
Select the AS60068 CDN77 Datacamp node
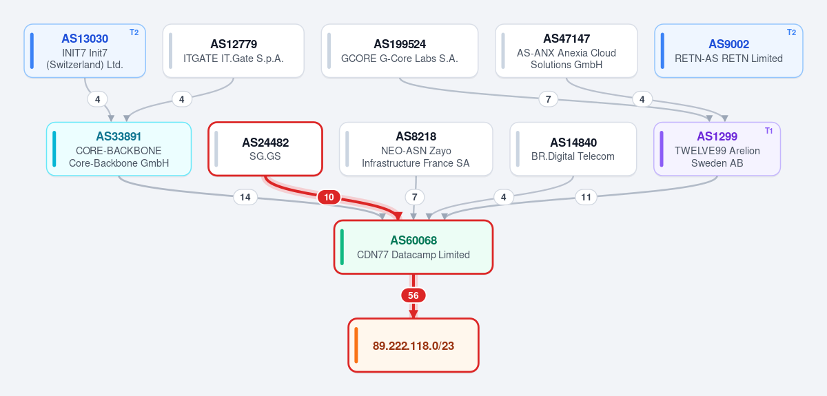tap(413, 247)
